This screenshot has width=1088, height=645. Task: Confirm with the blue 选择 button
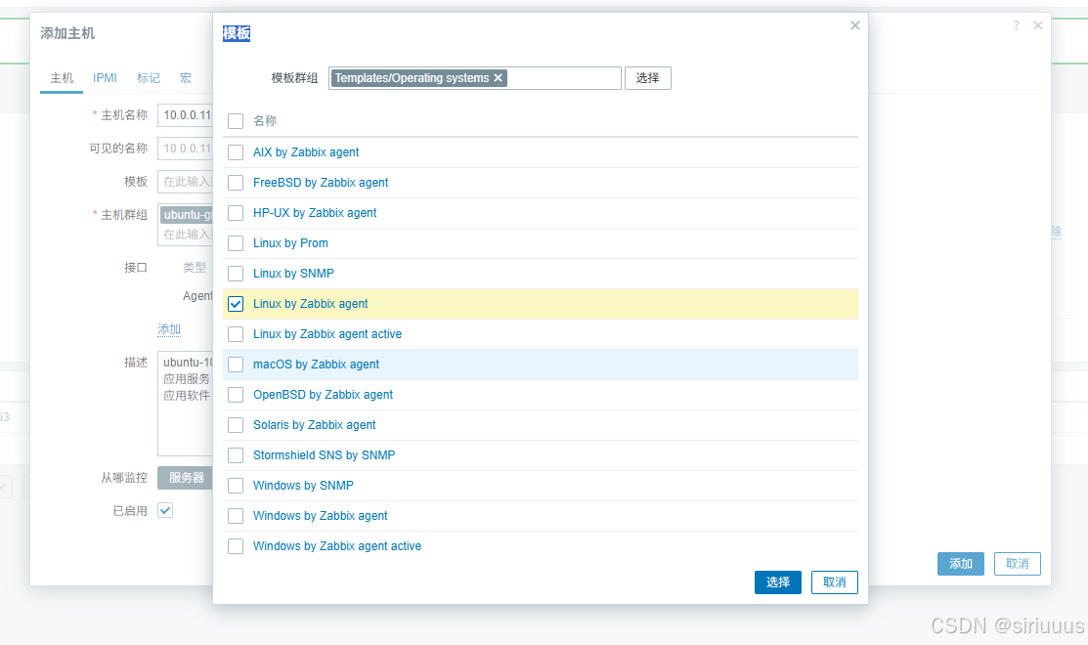(x=778, y=581)
